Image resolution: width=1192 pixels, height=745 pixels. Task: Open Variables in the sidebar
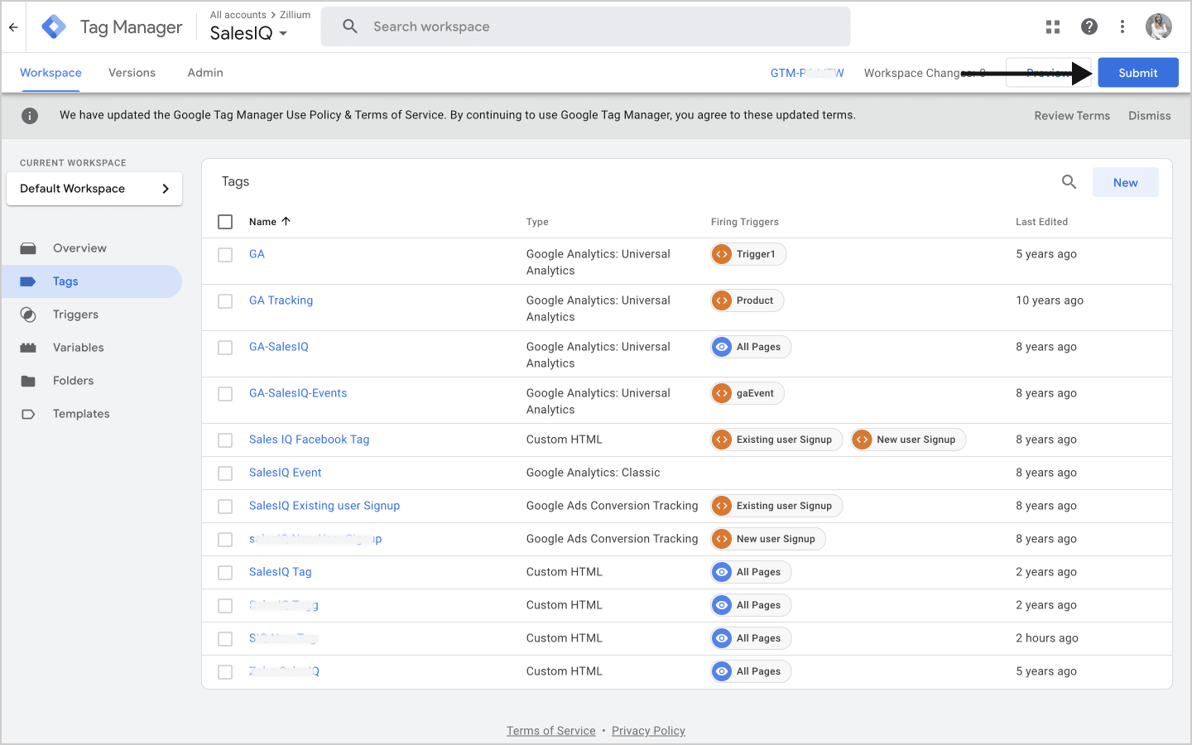(79, 348)
